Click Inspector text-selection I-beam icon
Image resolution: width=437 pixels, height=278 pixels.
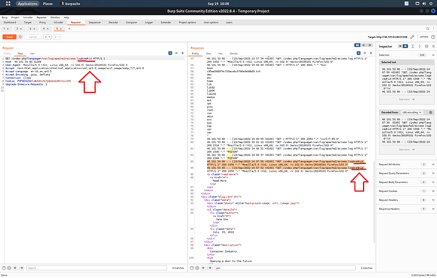click(x=413, y=46)
